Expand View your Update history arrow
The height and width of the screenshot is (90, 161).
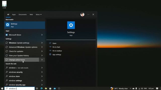pos(42,55)
